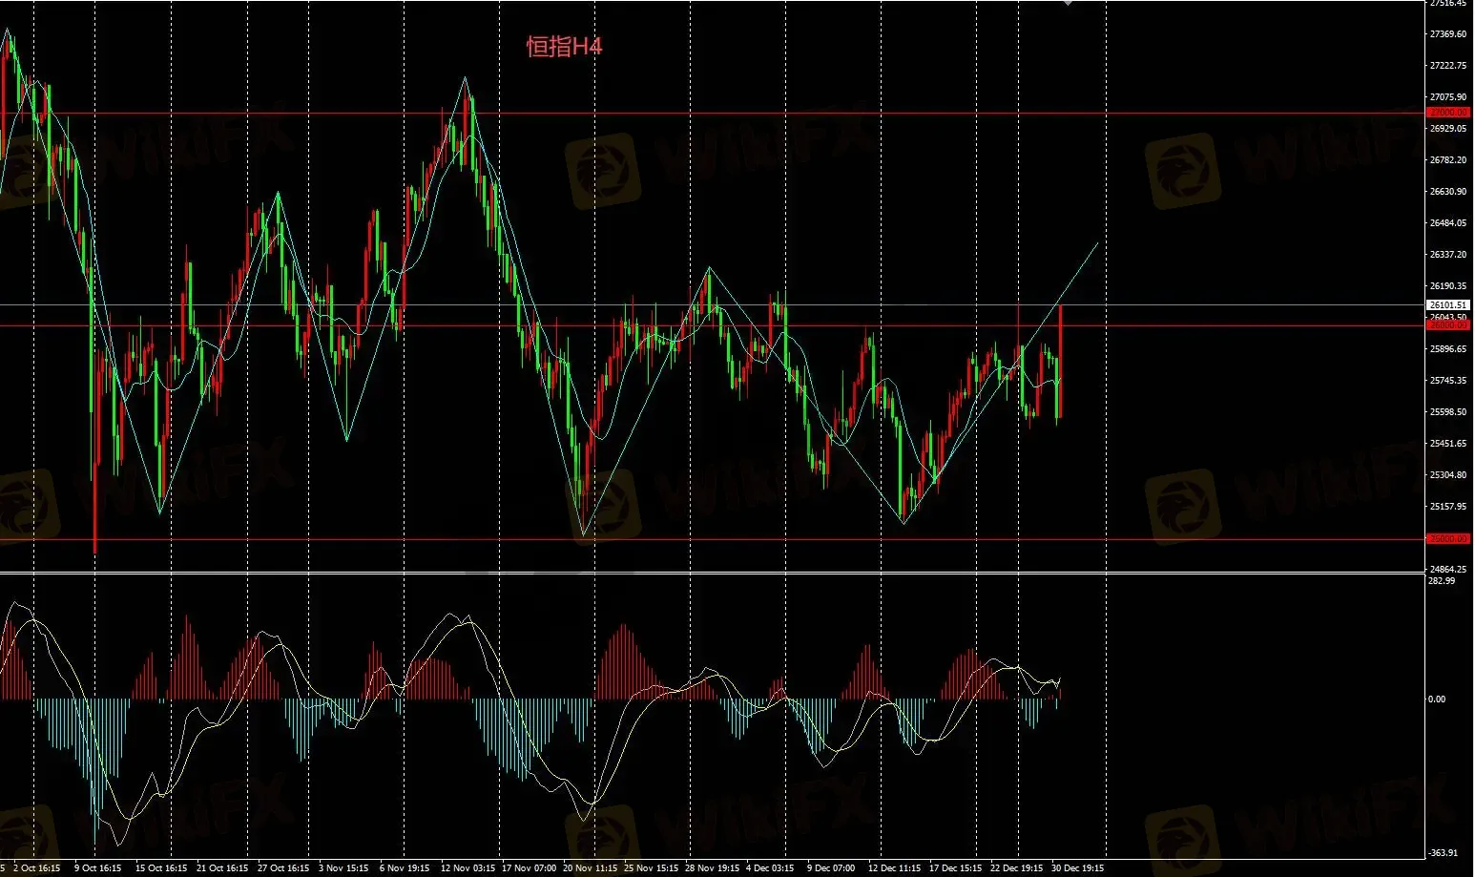Click price axis value 24864.25
Viewport: 1475px width, 877px height.
tap(1448, 570)
